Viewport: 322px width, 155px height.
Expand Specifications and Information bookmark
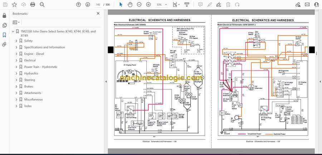16,47
